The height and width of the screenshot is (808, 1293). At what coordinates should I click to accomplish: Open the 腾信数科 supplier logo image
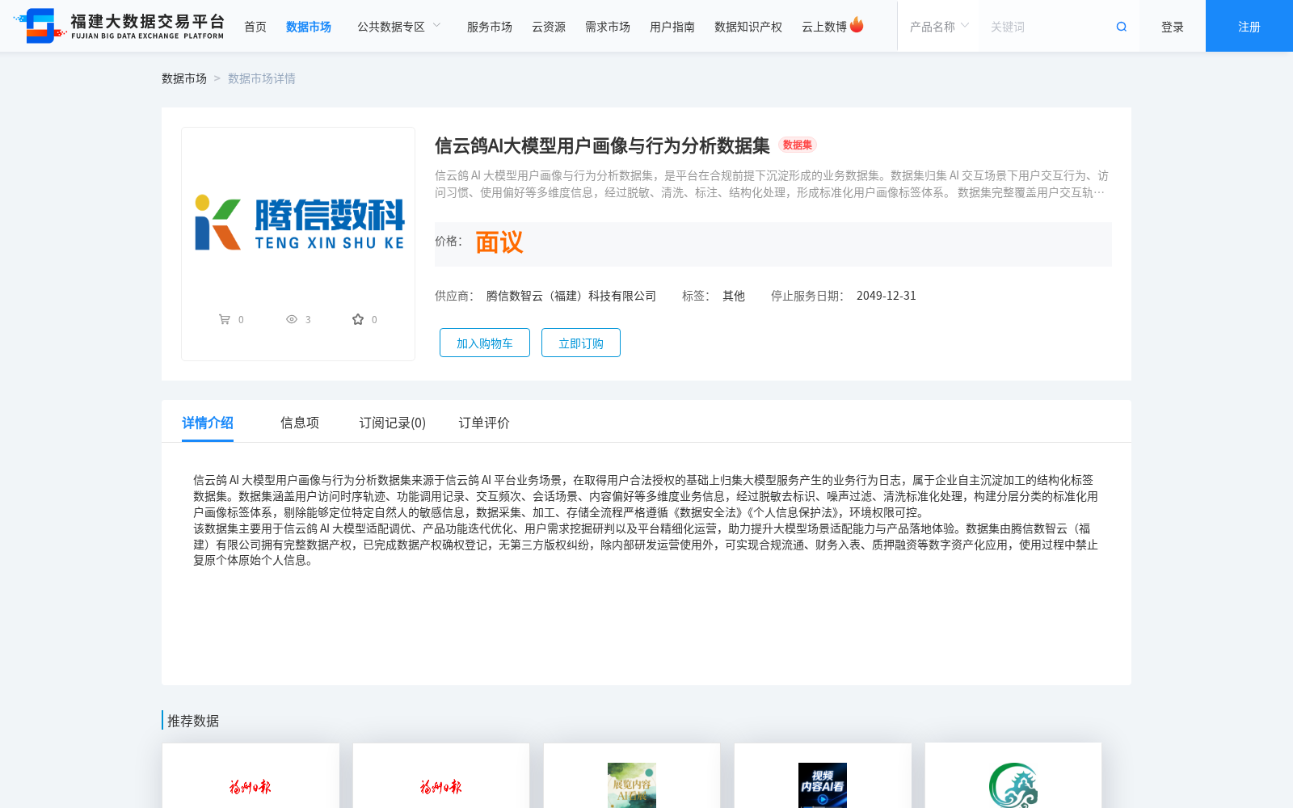coord(298,222)
